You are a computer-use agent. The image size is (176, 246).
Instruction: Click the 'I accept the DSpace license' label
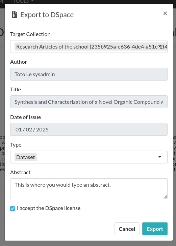point(49,208)
